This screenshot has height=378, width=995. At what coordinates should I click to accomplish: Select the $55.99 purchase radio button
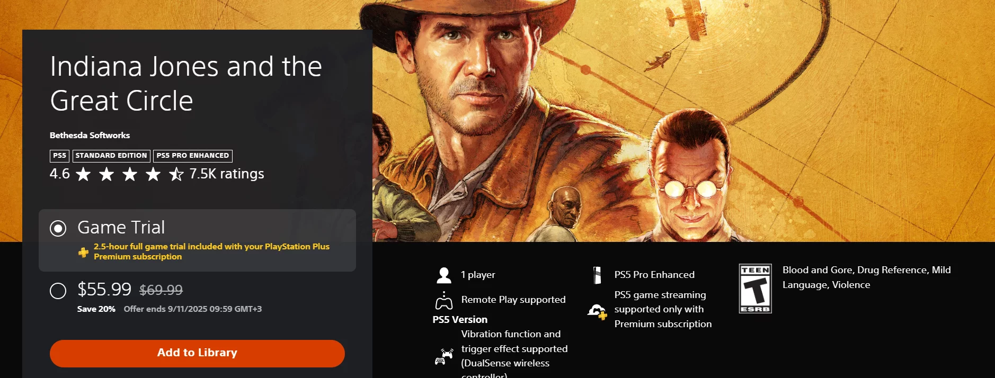click(58, 290)
